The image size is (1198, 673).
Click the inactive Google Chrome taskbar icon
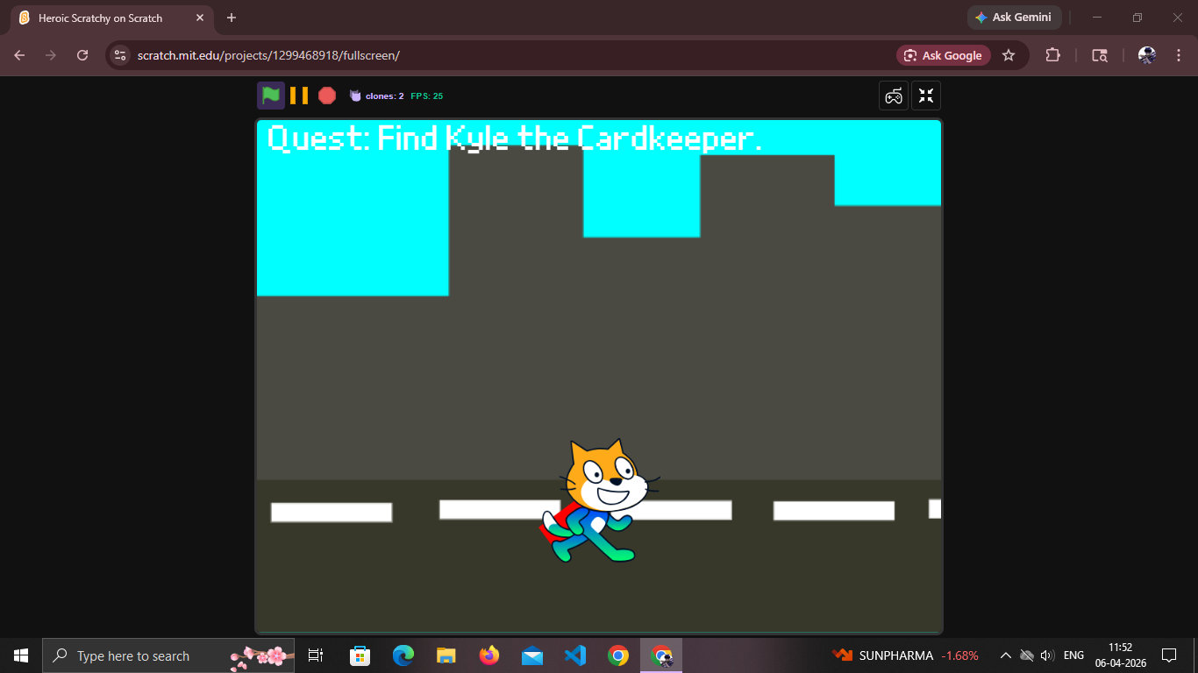618,655
